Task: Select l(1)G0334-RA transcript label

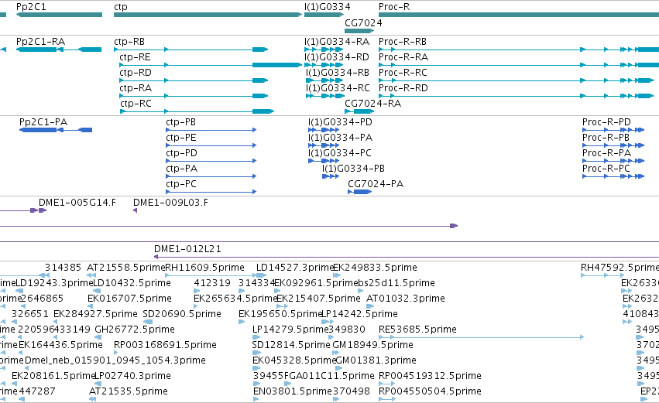Action: click(x=337, y=42)
